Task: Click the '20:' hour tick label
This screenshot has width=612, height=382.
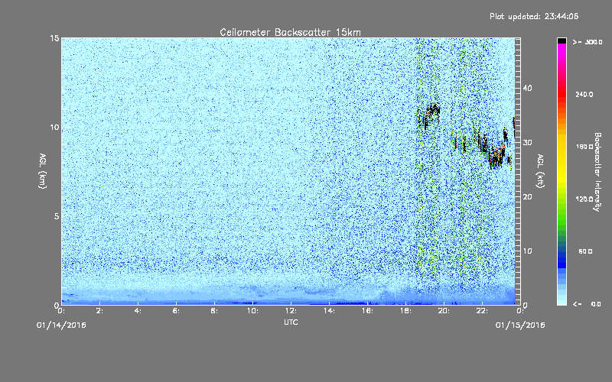Action: pyautogui.click(x=444, y=311)
